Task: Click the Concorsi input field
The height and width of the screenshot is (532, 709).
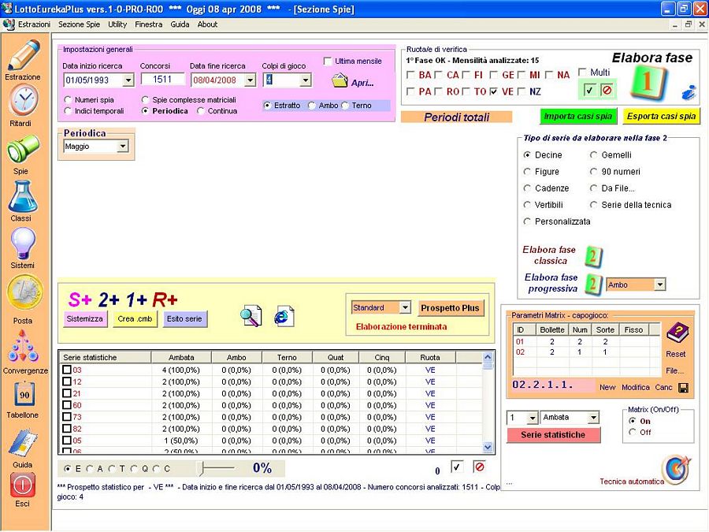Action: click(x=162, y=80)
